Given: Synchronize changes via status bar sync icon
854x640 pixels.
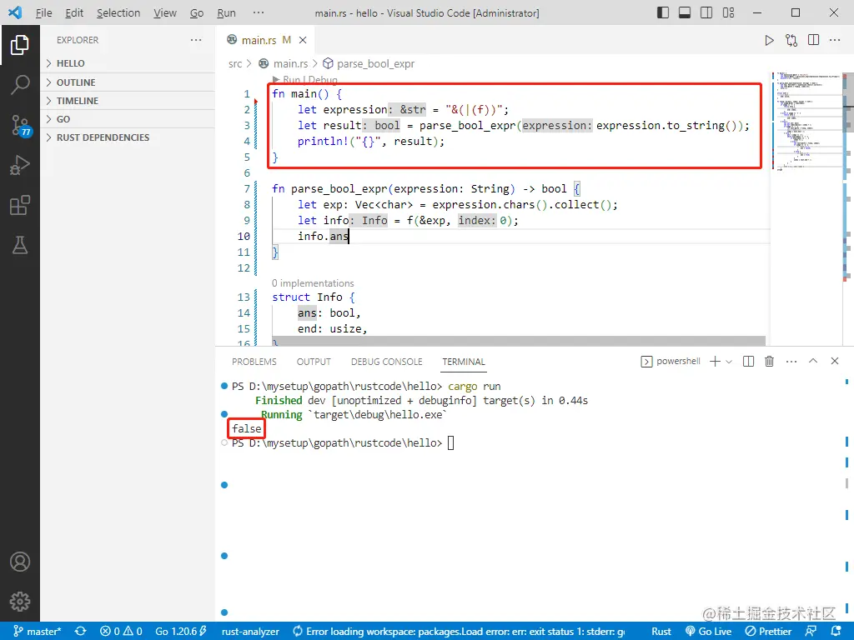Looking at the screenshot, I should click(81, 632).
